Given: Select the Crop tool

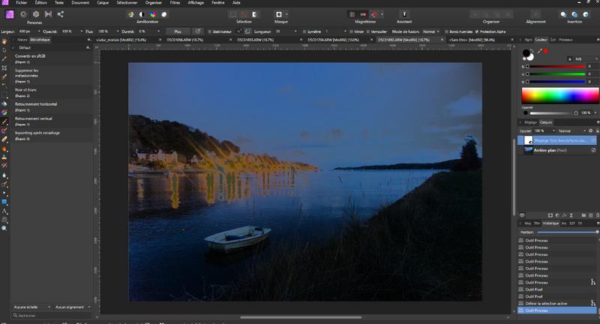Looking at the screenshot, I should point(4,67).
